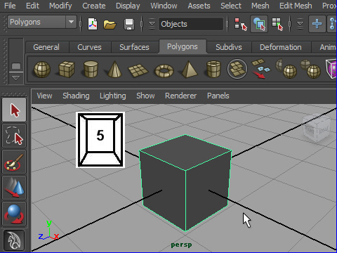337x253 pixels.
Task: Create a polygon torus from the shelf
Action: click(164, 70)
